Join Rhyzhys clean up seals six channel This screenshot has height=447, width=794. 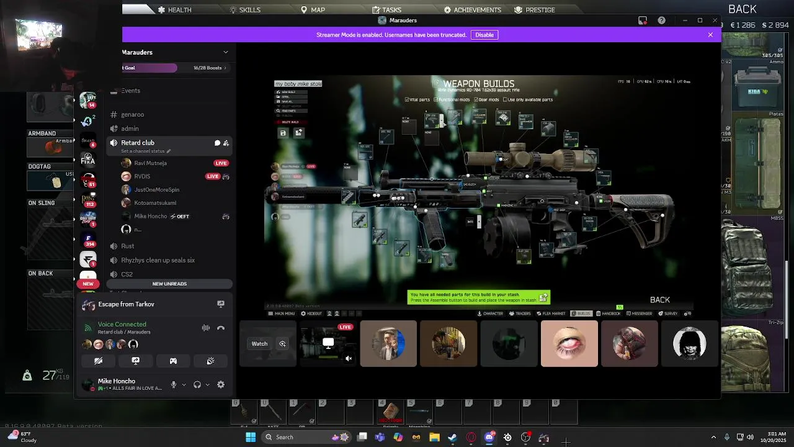click(169, 260)
